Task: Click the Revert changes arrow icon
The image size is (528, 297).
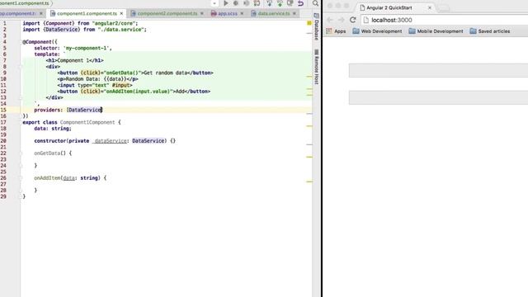Action: (300, 3)
